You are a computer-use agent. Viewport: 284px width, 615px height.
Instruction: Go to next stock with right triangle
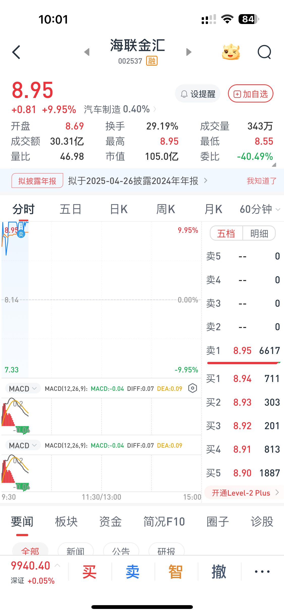(189, 52)
